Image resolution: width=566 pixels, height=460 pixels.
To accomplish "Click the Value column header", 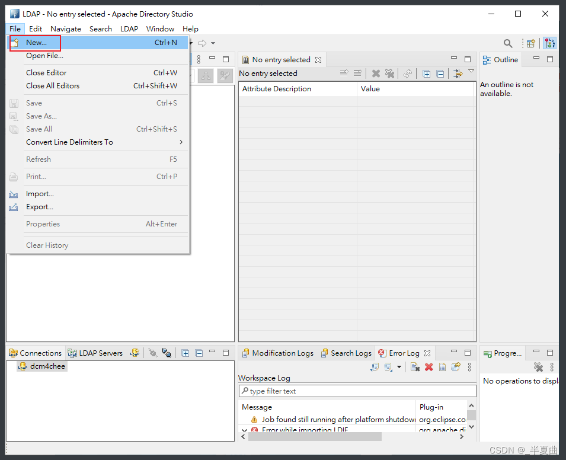I will tap(415, 89).
